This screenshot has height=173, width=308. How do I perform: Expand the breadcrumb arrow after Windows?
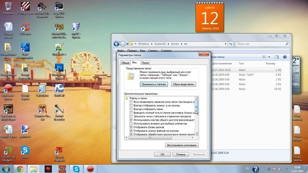[x=152, y=44]
